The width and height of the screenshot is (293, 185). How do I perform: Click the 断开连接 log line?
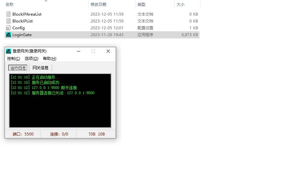pyautogui.click(x=44, y=88)
